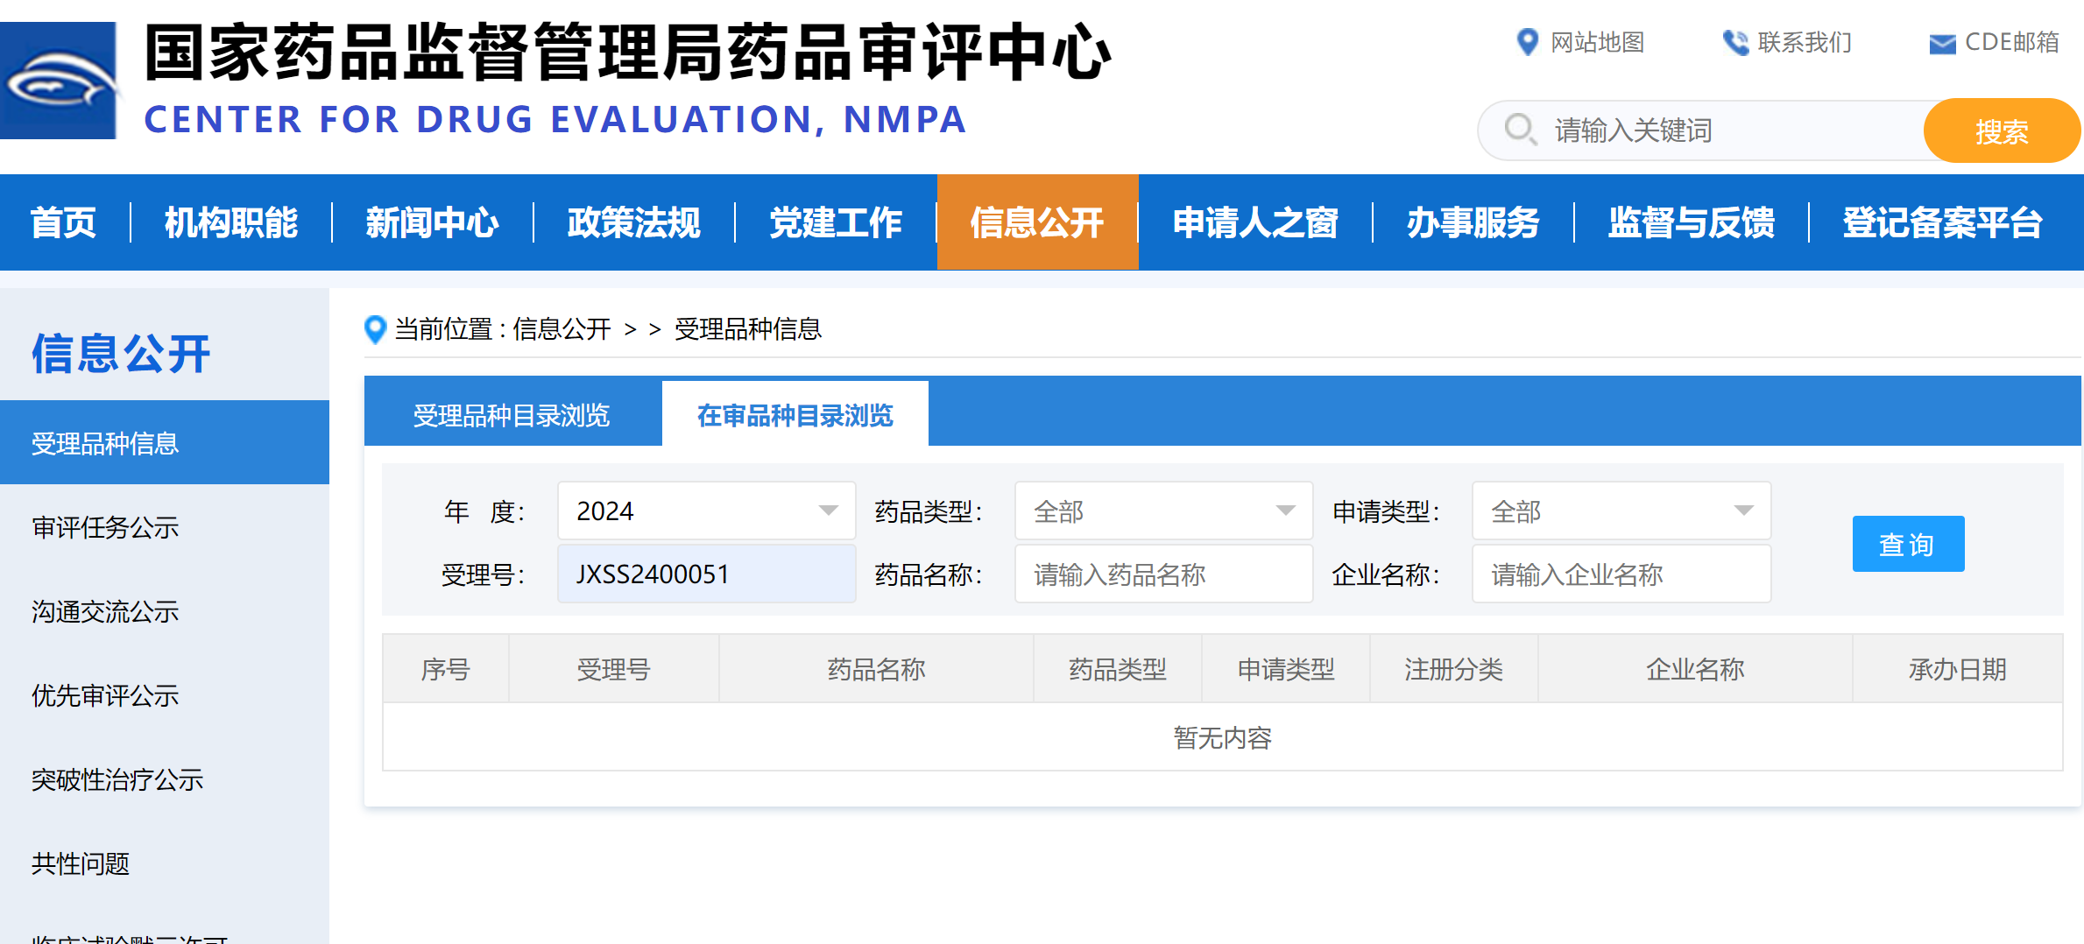2084x944 pixels.
Task: Open the 申请人之窗 menu
Action: (1255, 222)
